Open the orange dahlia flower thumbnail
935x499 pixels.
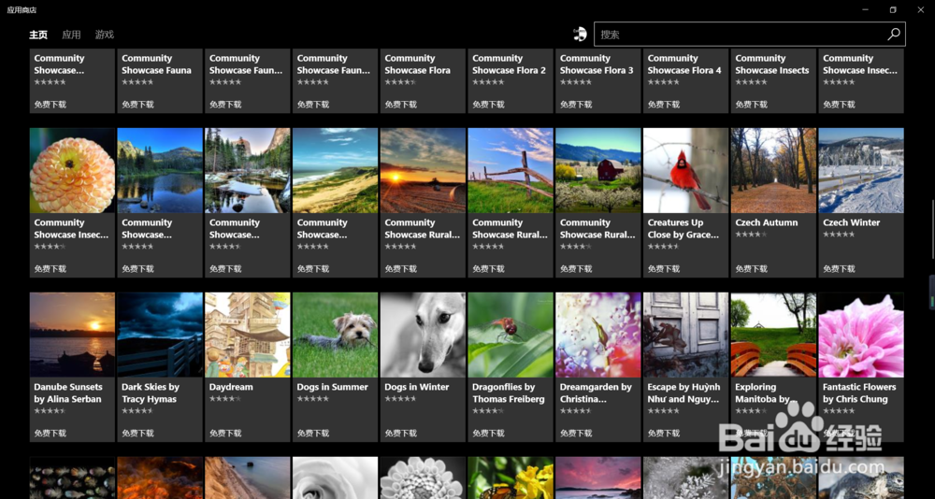[72, 170]
